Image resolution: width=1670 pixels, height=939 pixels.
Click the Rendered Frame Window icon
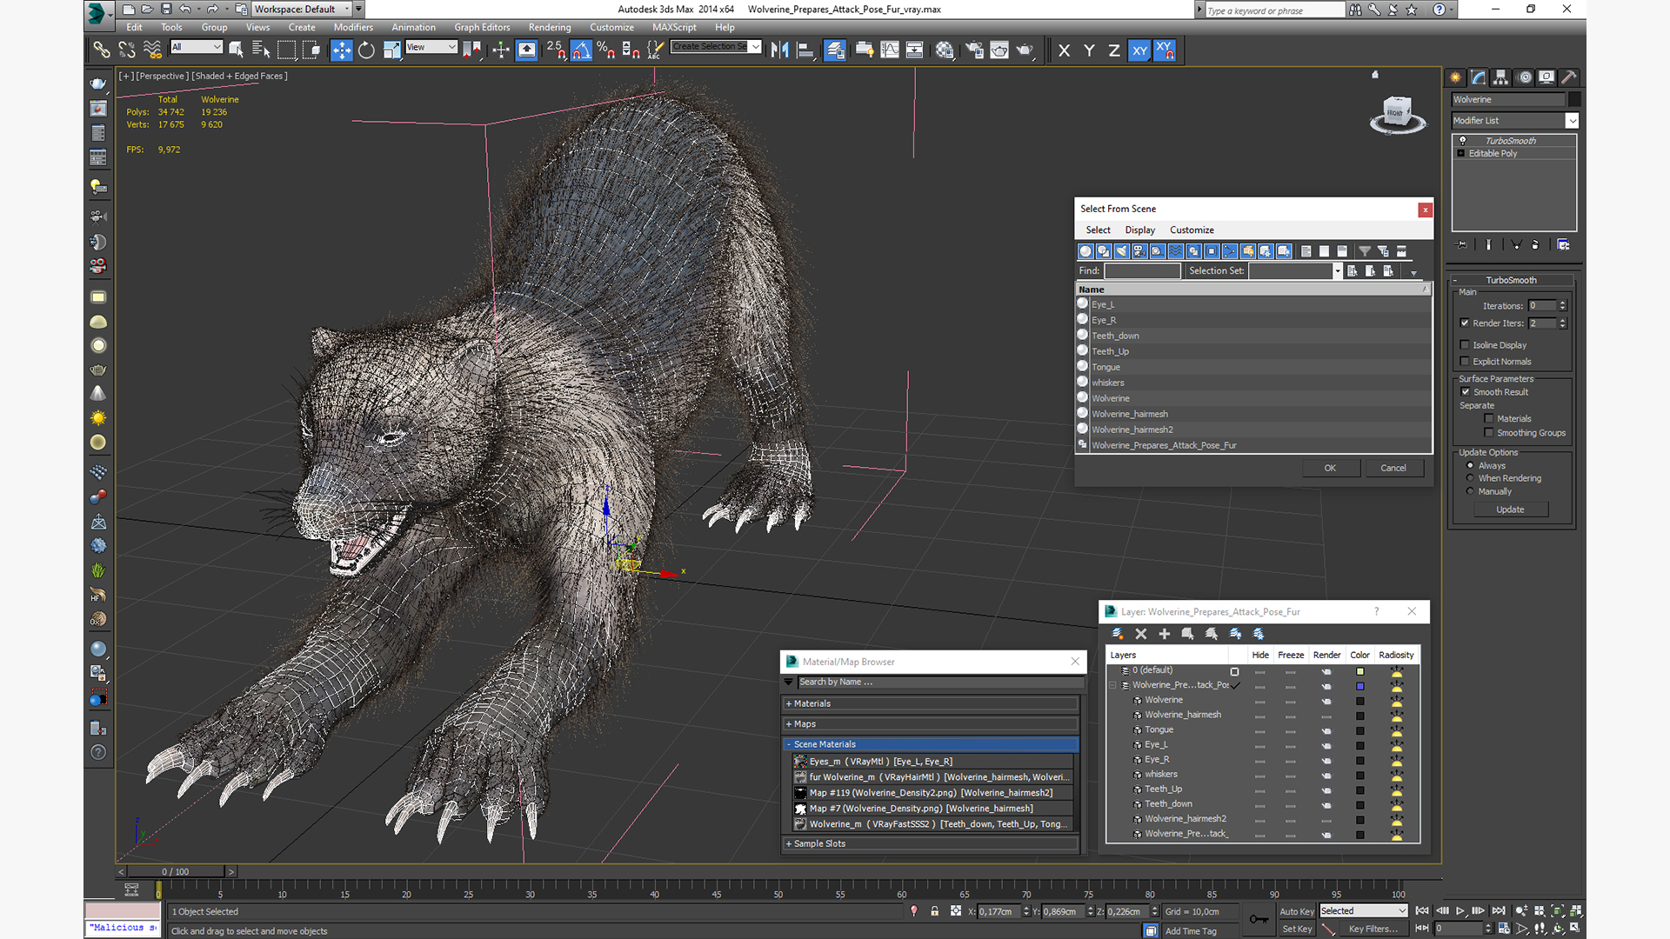tap(999, 50)
